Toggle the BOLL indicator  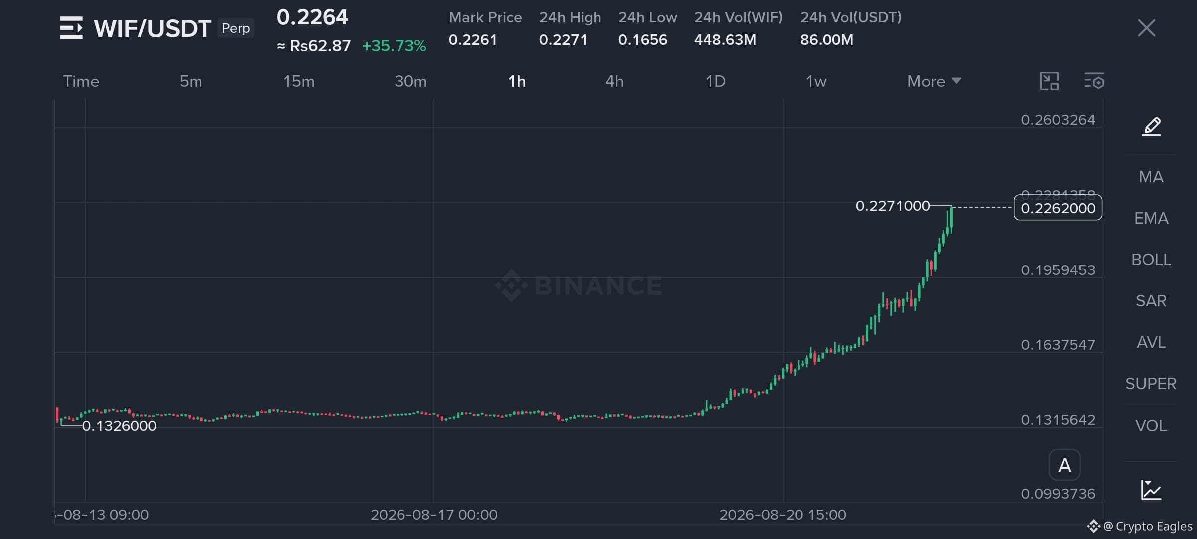point(1151,260)
